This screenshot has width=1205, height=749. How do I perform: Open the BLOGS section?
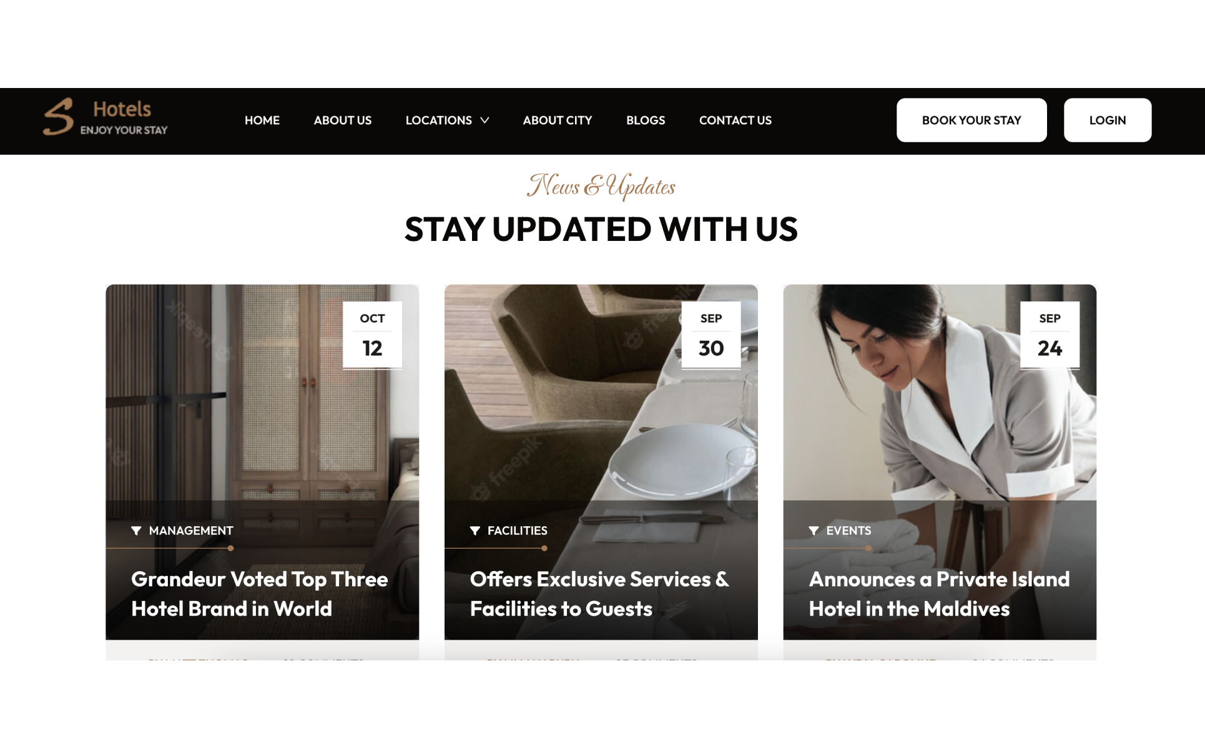[x=646, y=120]
